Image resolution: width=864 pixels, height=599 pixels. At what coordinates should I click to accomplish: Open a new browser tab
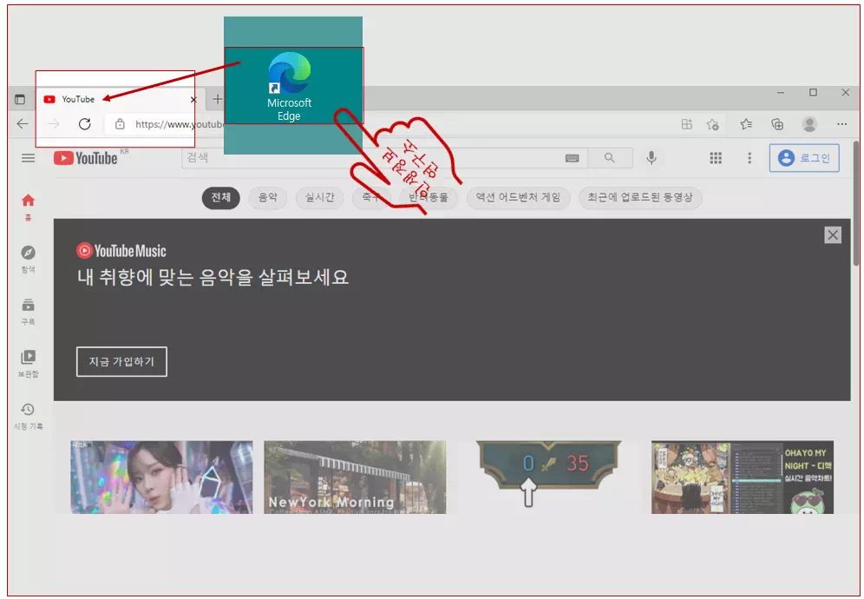pos(218,99)
